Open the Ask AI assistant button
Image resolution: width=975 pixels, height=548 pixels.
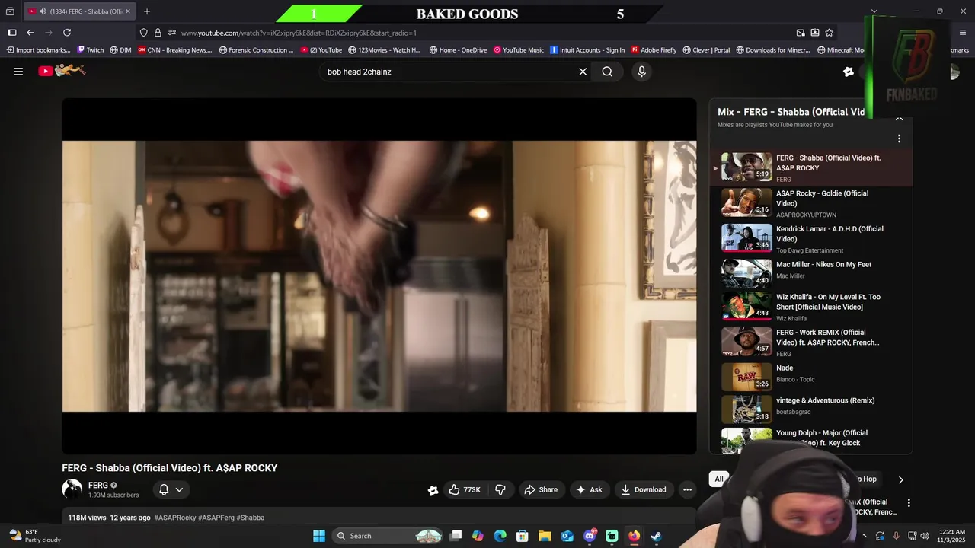tap(589, 490)
